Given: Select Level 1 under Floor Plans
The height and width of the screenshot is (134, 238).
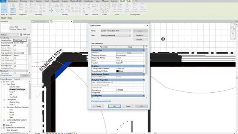Looking at the screenshot, I should [12, 92].
